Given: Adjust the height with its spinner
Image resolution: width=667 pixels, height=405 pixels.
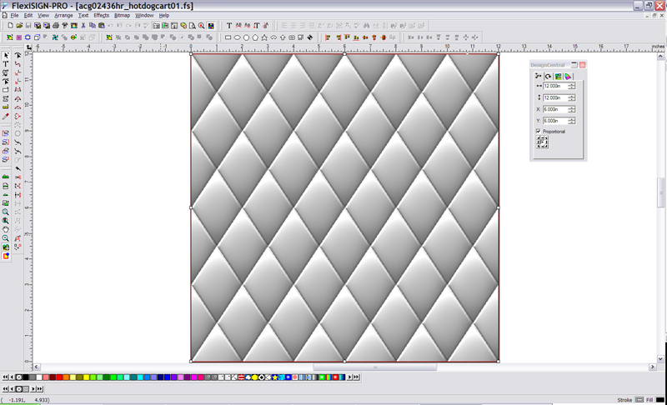Looking at the screenshot, I should pos(571,98).
